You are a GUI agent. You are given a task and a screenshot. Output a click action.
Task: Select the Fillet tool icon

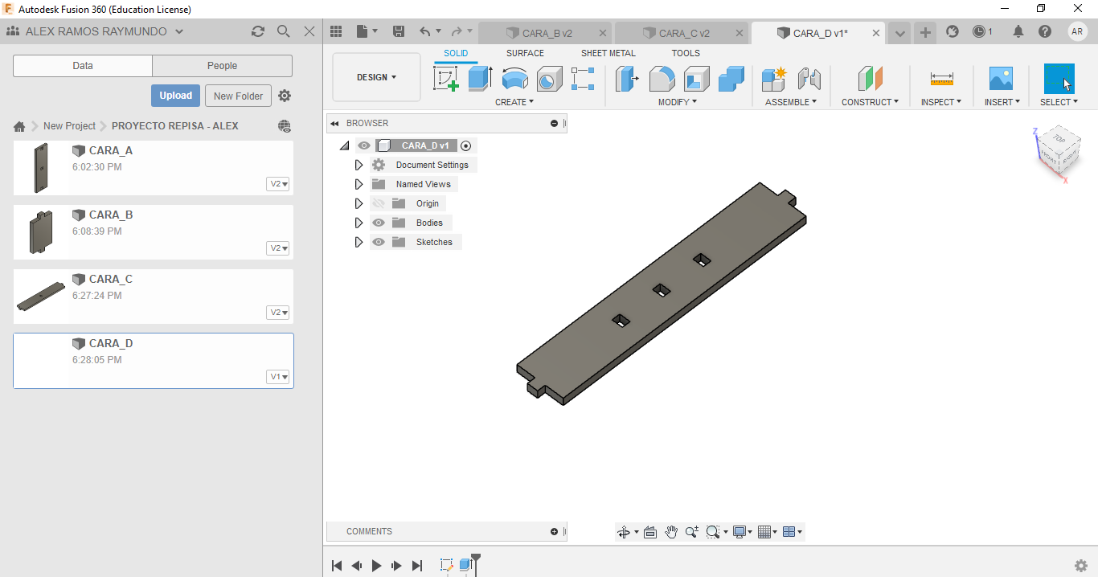(662, 79)
